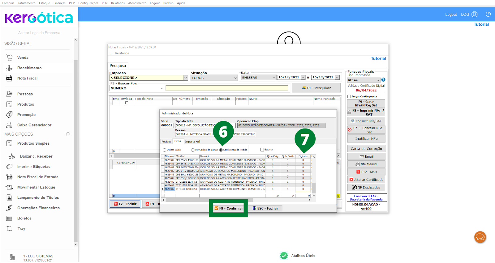Open the Empresa <SELECIONE> dropdown
The height and width of the screenshot is (263, 495).
click(x=186, y=78)
